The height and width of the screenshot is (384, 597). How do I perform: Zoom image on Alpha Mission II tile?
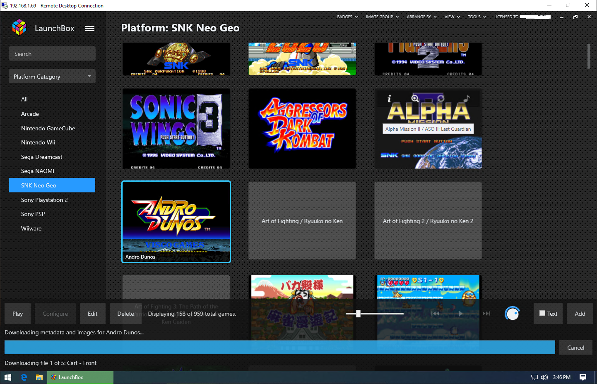(x=415, y=98)
